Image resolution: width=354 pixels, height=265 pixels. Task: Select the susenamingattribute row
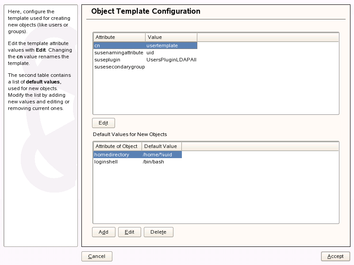(x=146, y=53)
